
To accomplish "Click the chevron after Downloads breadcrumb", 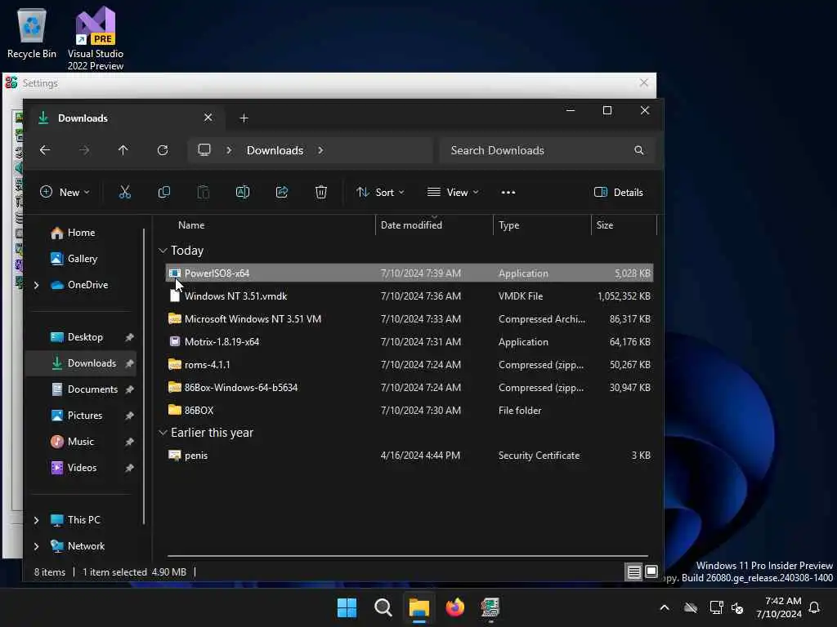I will pos(320,150).
